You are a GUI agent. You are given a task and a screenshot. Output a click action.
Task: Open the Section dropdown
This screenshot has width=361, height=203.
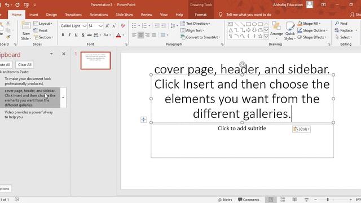pos(43,37)
